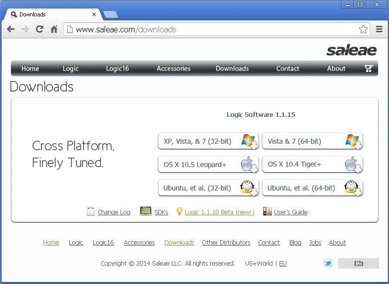Click the gray mail icon button
Viewport: 389px width, 284px height.
(359, 263)
